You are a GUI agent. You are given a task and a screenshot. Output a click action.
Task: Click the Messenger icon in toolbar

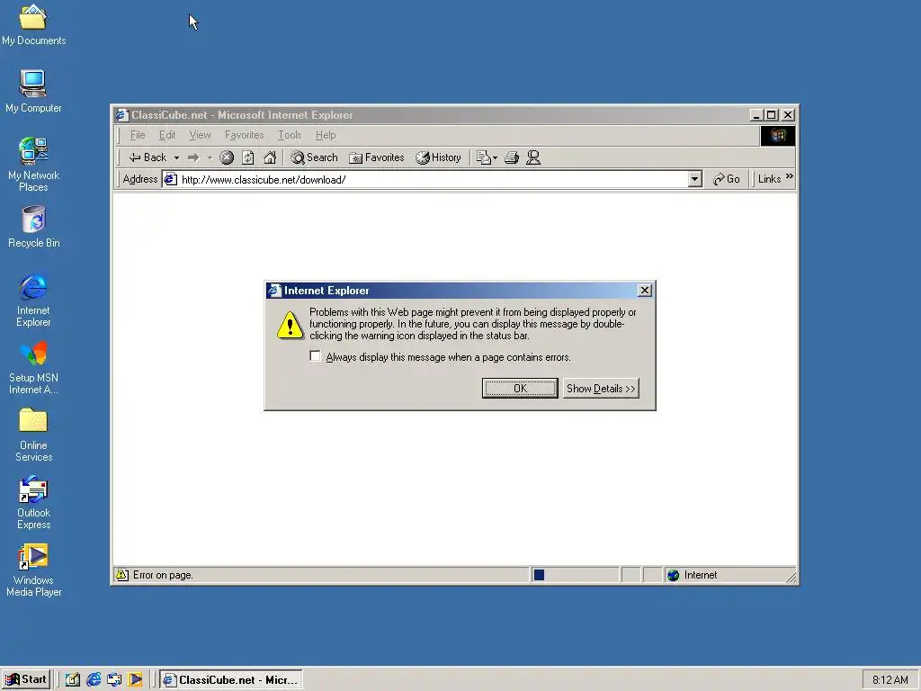533,157
